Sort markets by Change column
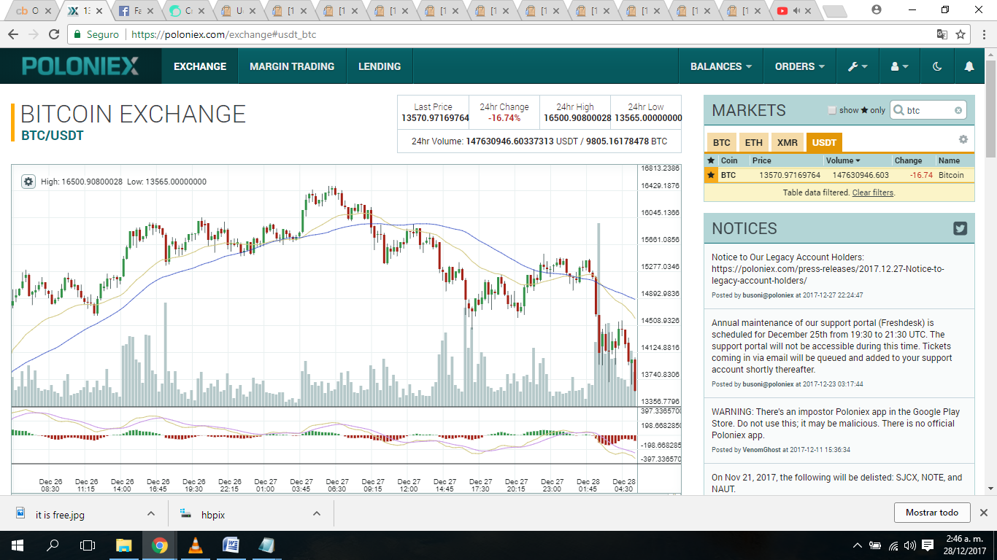Screen dimensions: 997x560 tap(908, 160)
